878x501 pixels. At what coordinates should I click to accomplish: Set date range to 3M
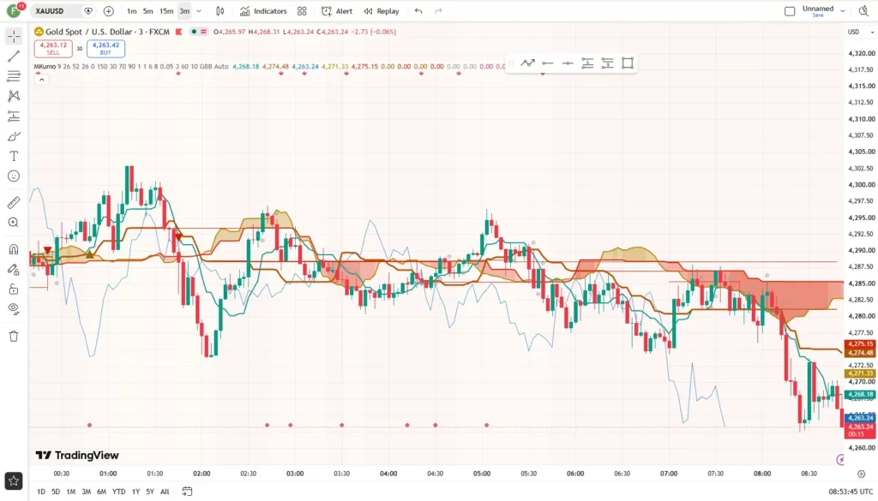(x=86, y=492)
